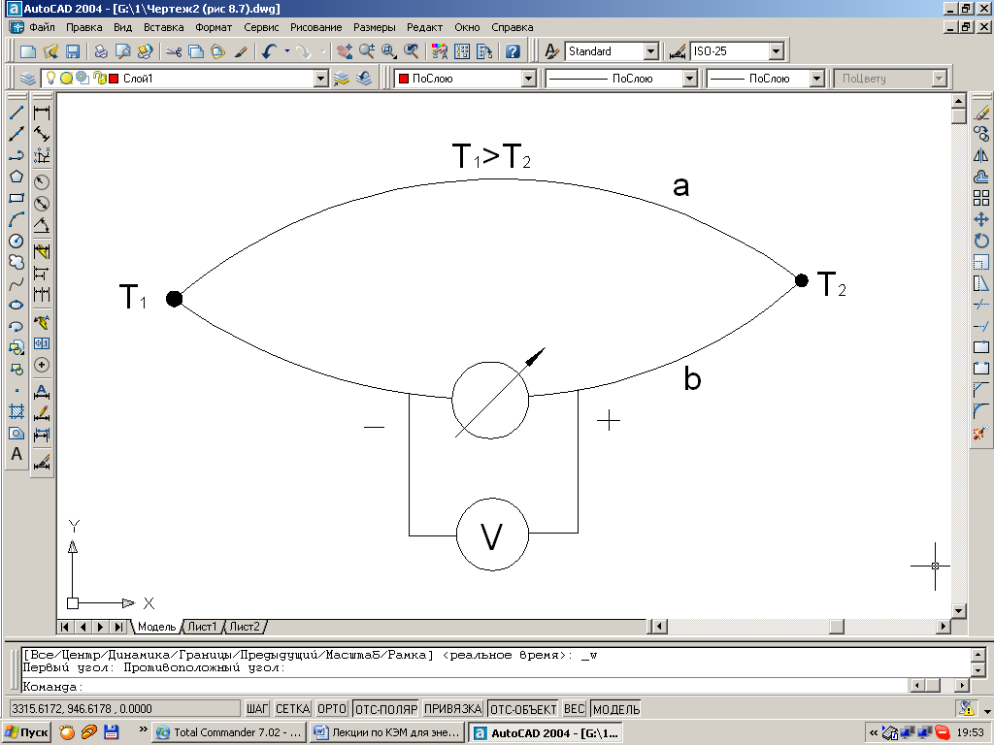
Task: Click the Radius Dimension tool
Action: tap(42, 182)
